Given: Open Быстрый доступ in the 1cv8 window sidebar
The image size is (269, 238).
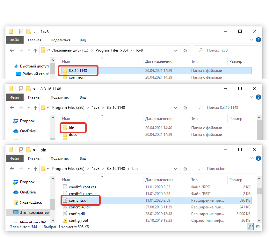Looking at the screenshot, I should click(34, 66).
